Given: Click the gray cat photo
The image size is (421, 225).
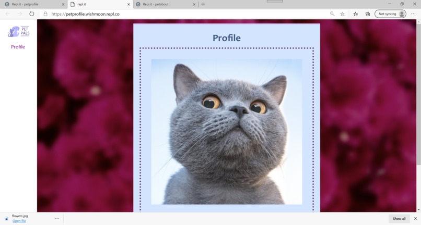Looking at the screenshot, I should pyautogui.click(x=227, y=132).
